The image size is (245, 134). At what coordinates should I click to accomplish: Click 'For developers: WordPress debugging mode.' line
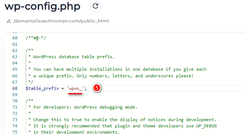(x=85, y=107)
